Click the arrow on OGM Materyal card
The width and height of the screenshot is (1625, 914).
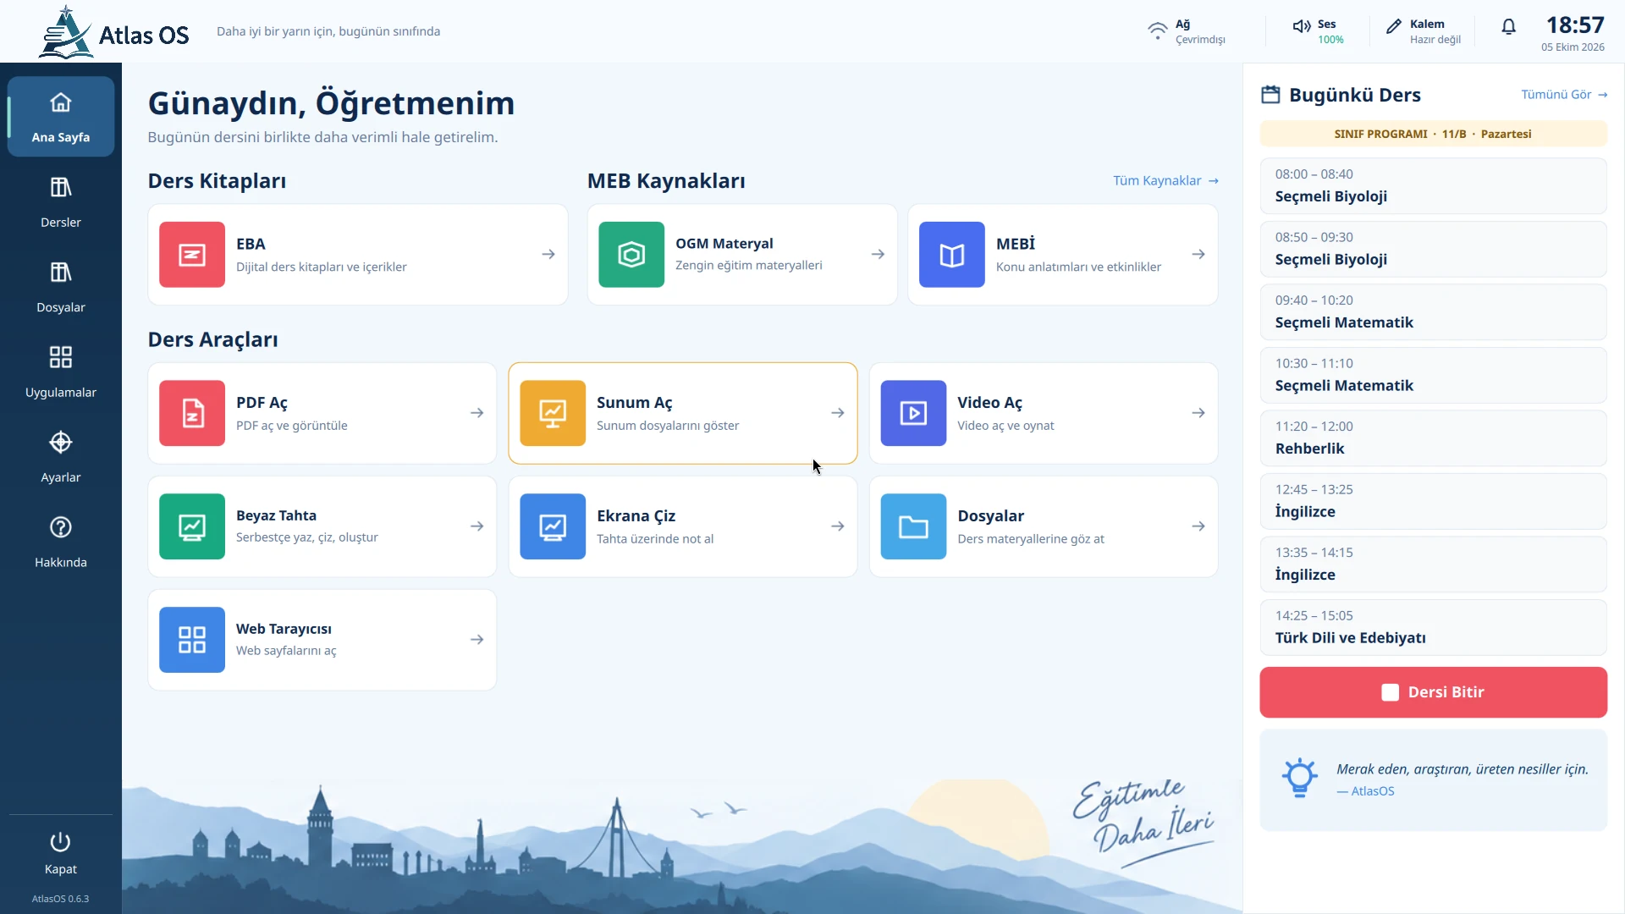(878, 255)
